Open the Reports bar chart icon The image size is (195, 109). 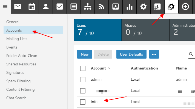tap(130, 7)
